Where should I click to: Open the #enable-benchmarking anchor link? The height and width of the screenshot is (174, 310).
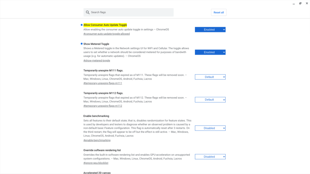pos(97,140)
